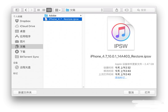
Task: Click the edit tags icon
Action: (126, 10)
